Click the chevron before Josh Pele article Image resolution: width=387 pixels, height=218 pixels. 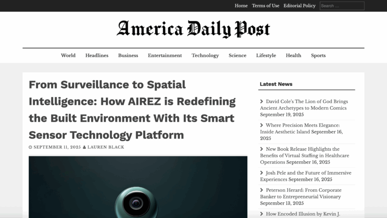262,173
